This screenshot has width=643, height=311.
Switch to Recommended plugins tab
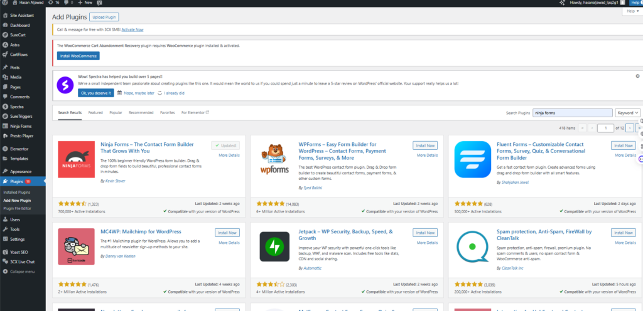pyautogui.click(x=141, y=112)
